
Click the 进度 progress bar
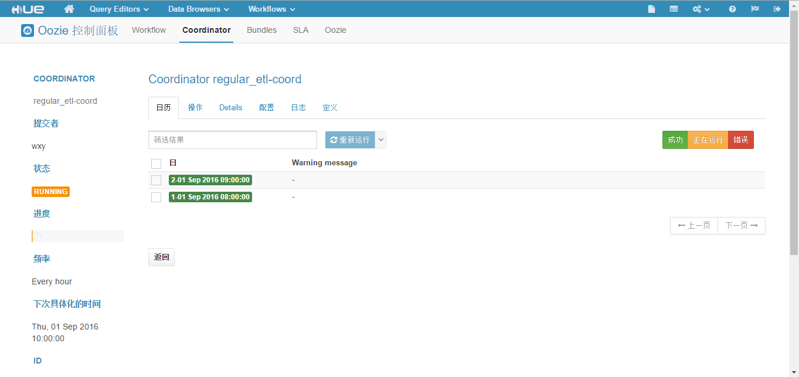77,236
